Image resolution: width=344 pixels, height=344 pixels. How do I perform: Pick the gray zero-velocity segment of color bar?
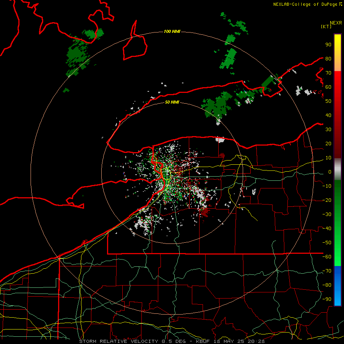tap(338, 169)
